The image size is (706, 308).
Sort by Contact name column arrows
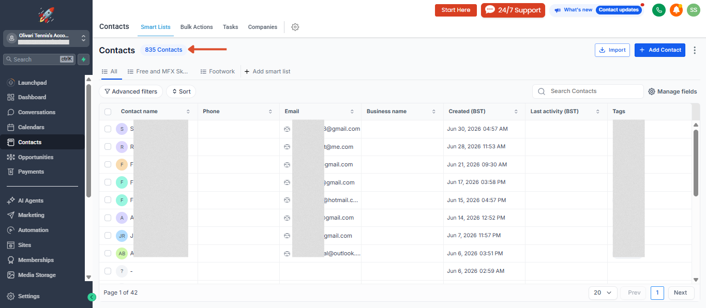click(188, 112)
